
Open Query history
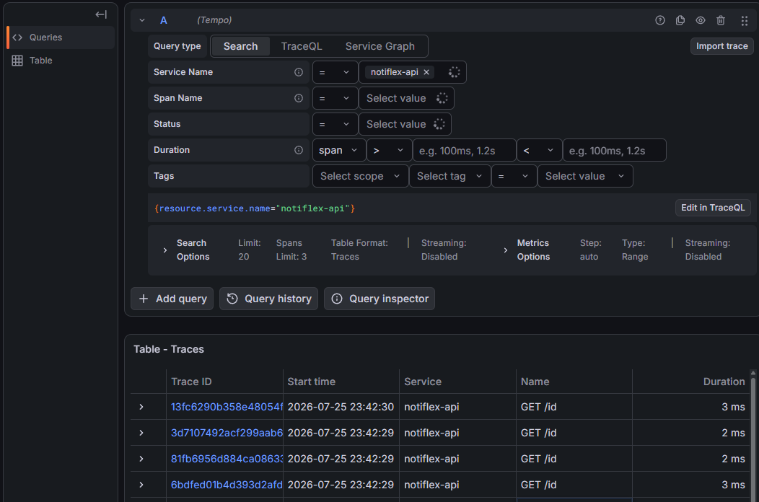[x=268, y=299]
